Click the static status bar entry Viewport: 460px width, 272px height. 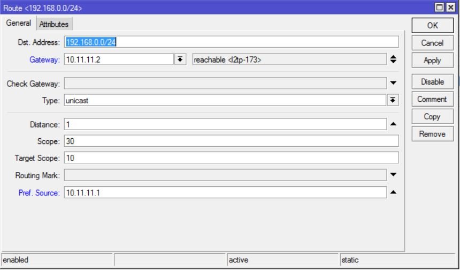point(397,260)
